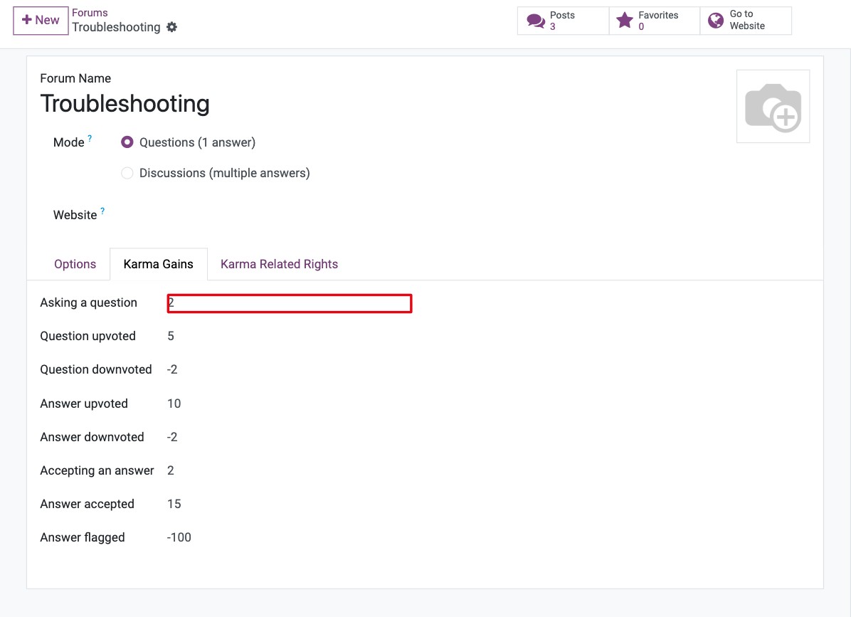Click the Question upvoted value 5
This screenshot has width=851, height=617.
click(x=171, y=337)
